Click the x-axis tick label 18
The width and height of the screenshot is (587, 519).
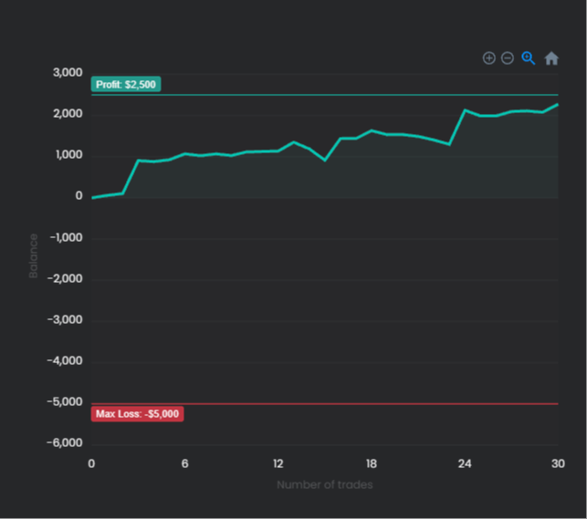click(x=371, y=463)
